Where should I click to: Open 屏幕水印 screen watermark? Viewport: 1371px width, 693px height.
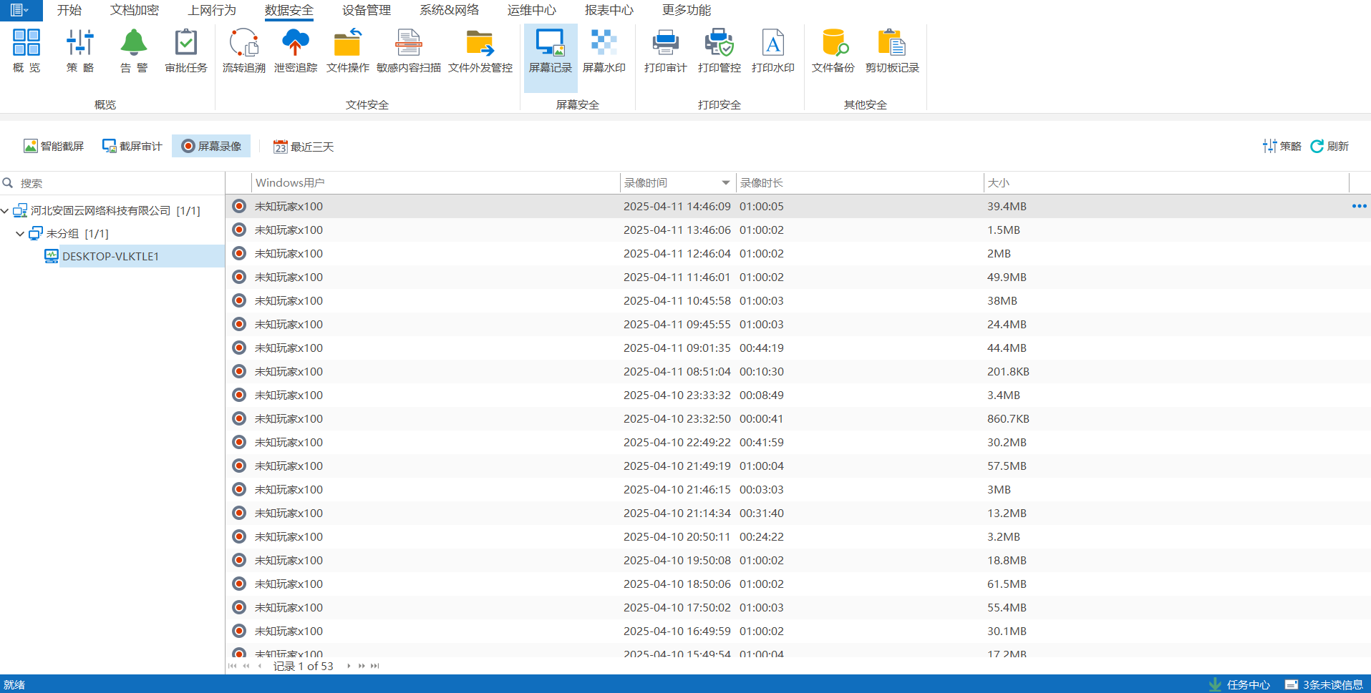604,51
